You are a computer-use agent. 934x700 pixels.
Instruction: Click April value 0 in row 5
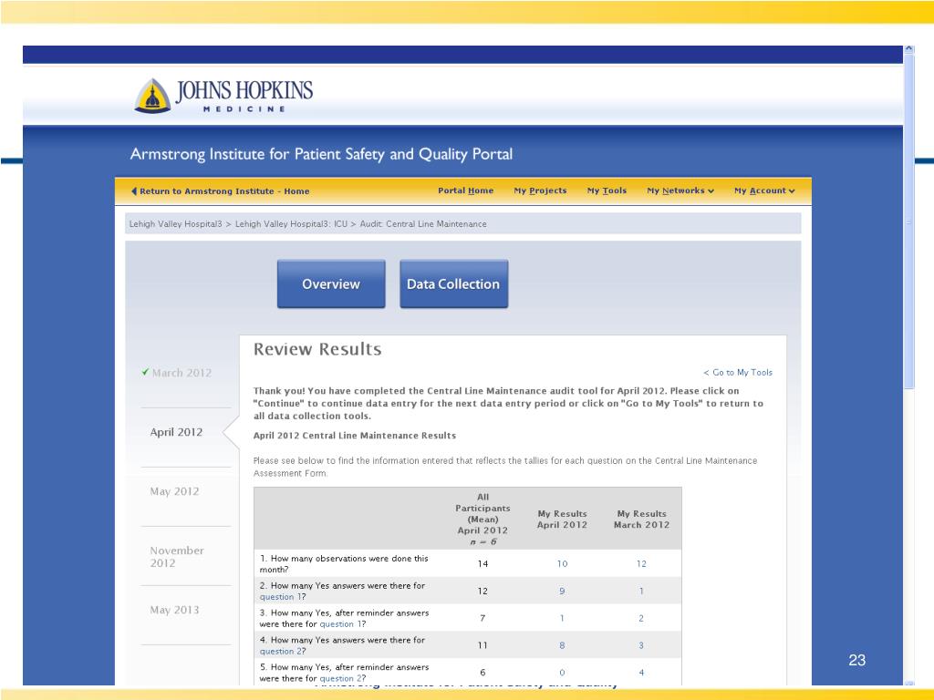pos(562,673)
